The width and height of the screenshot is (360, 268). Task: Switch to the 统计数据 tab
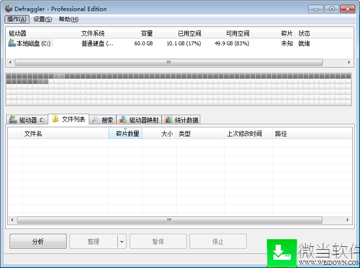[181, 120]
